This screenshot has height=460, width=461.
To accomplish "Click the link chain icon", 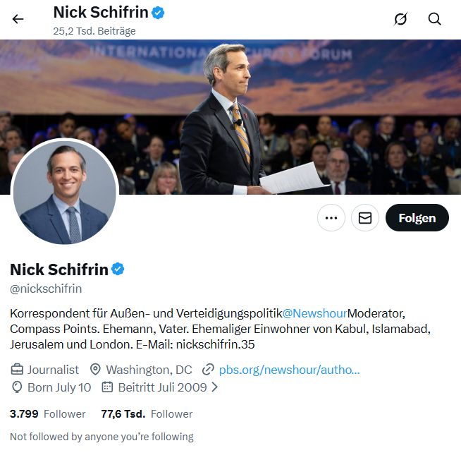I will (x=208, y=370).
